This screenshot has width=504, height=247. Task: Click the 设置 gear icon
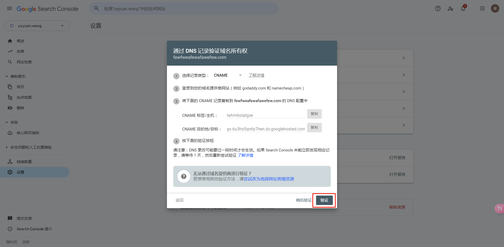pos(10,172)
